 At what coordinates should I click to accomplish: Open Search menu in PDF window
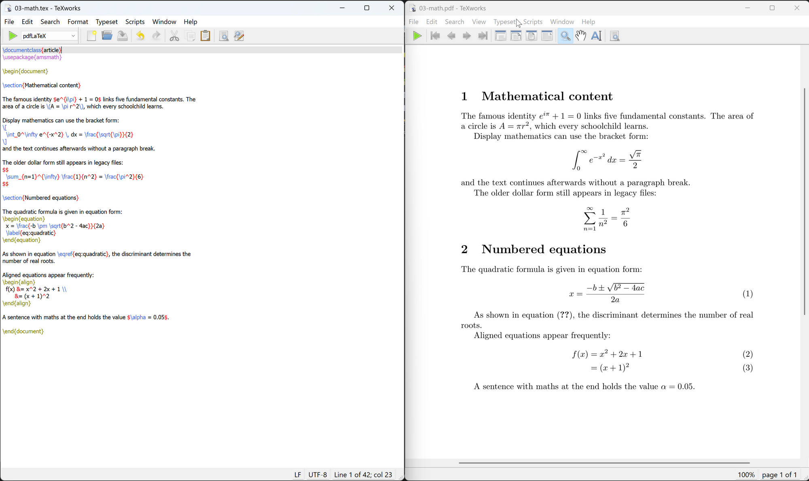tap(455, 22)
